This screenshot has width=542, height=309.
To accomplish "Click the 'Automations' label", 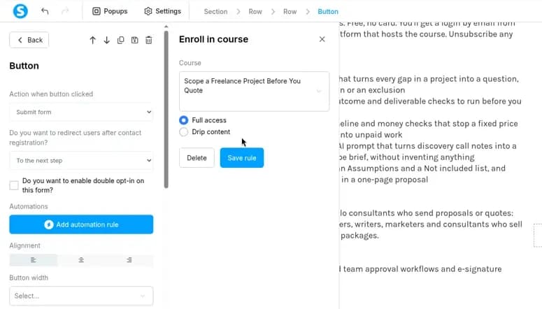I will [x=29, y=206].
